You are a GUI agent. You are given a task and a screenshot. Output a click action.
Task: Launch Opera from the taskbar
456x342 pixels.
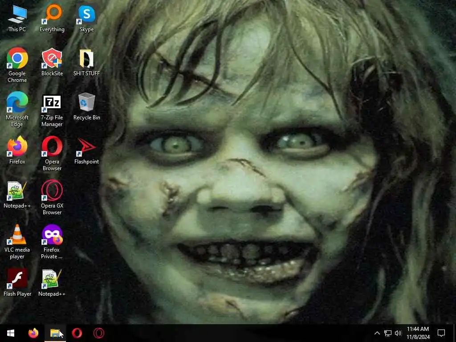[77, 333]
